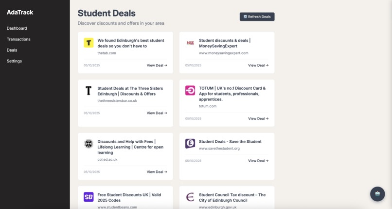
Task: Click title "We found Edinburgh's best student deals"
Action: pos(131,43)
